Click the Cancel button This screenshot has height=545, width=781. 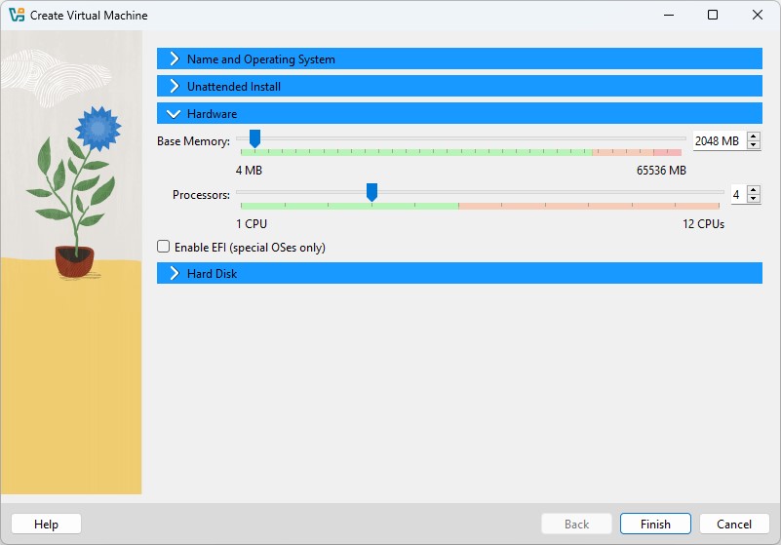click(x=734, y=525)
